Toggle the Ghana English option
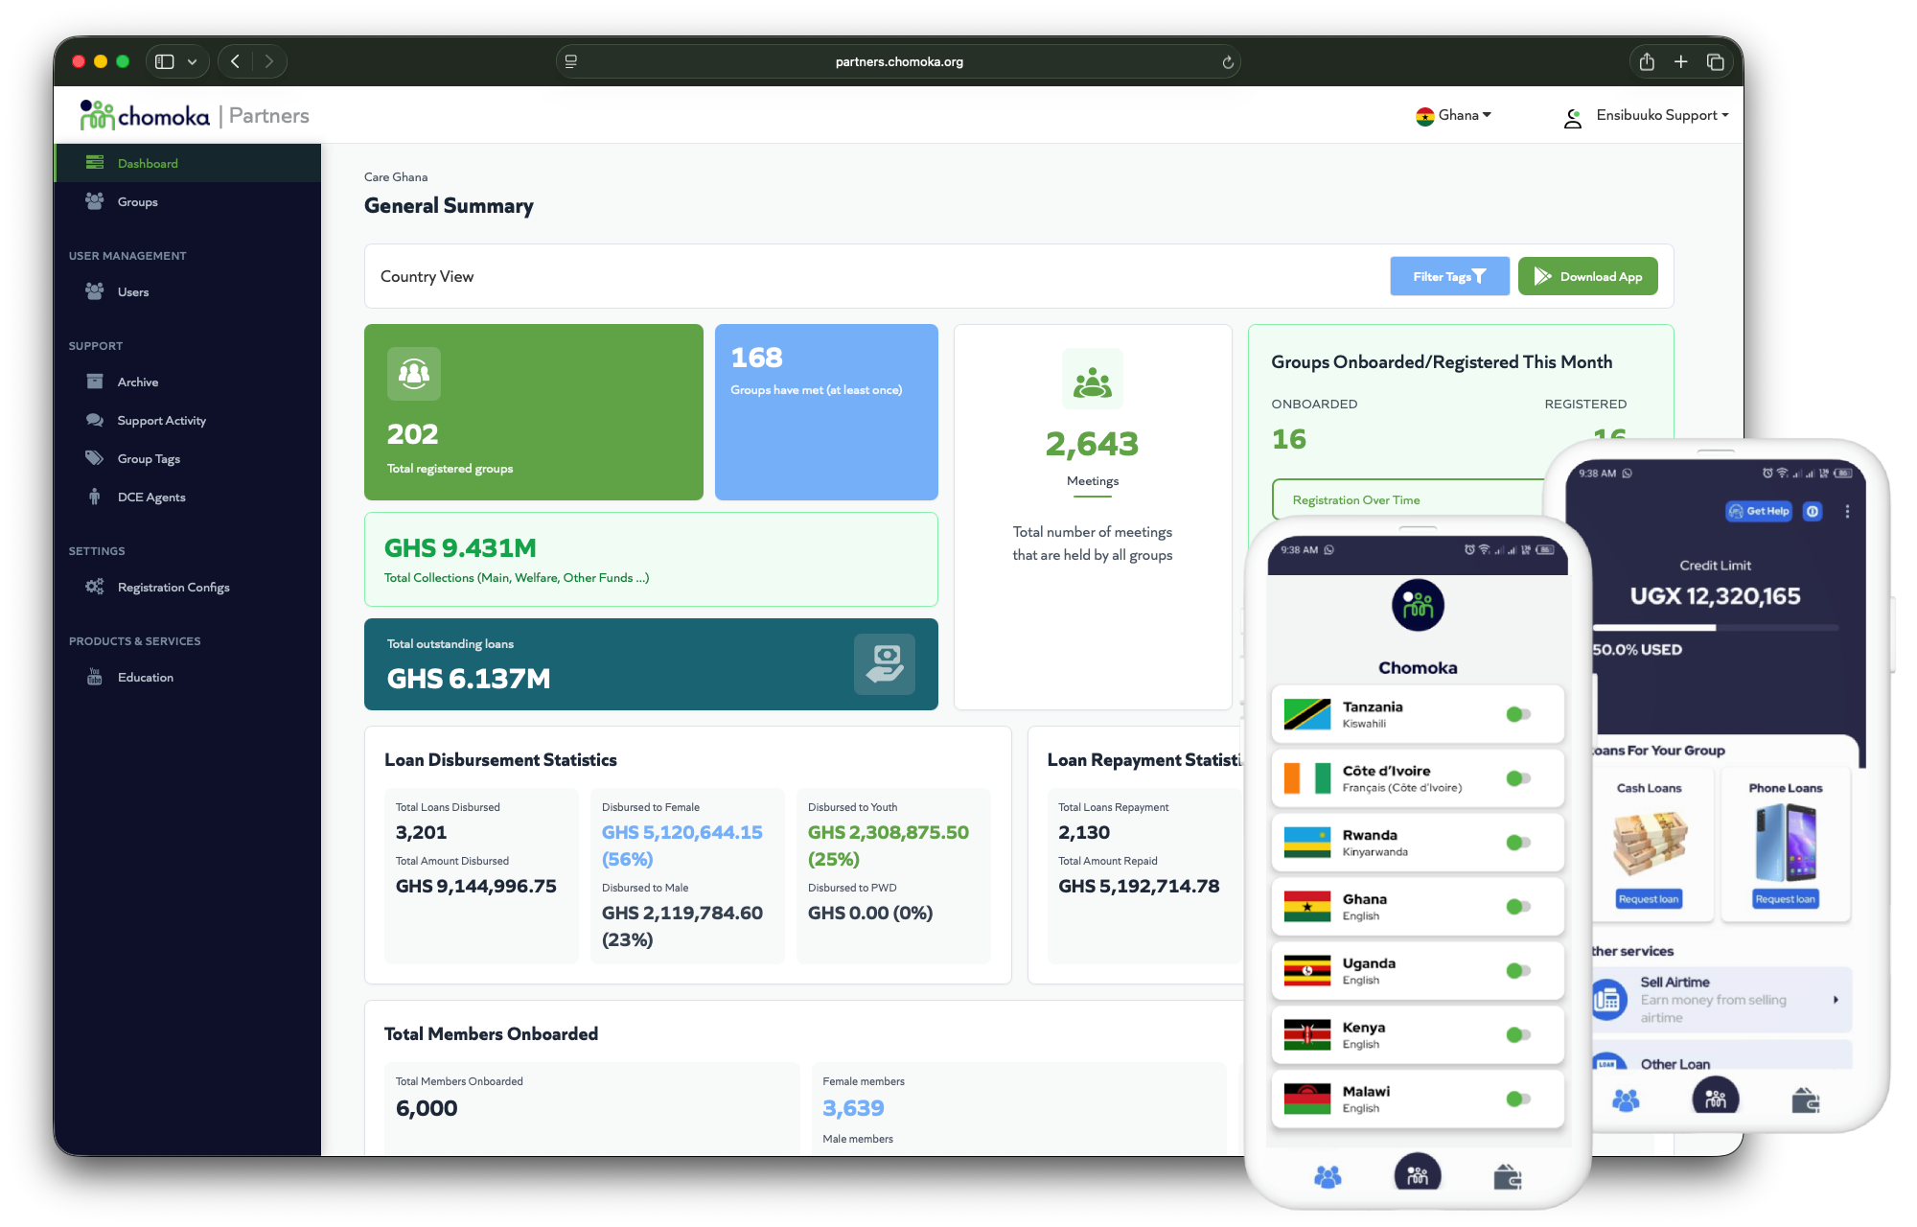The height and width of the screenshot is (1227, 1917). 1517,906
